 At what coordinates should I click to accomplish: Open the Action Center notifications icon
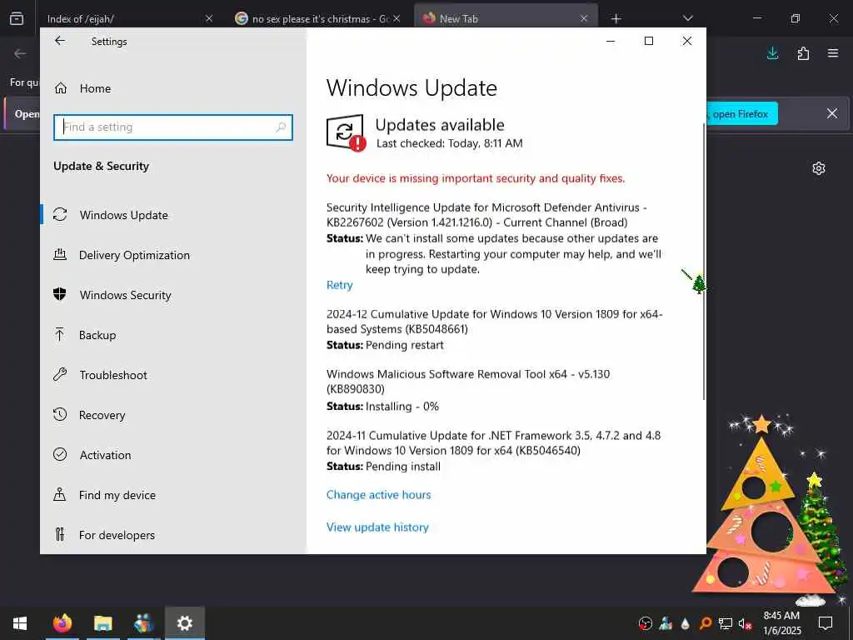[826, 623]
